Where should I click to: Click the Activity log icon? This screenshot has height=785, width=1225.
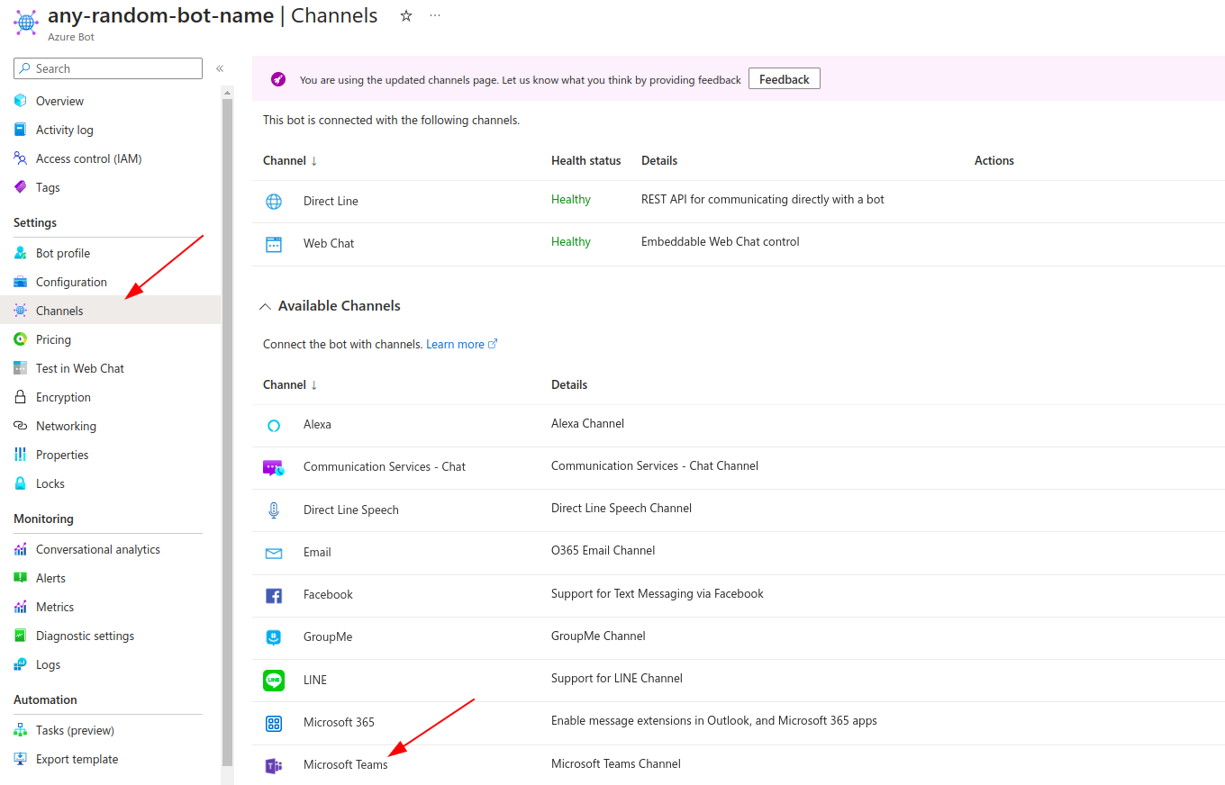tap(21, 130)
